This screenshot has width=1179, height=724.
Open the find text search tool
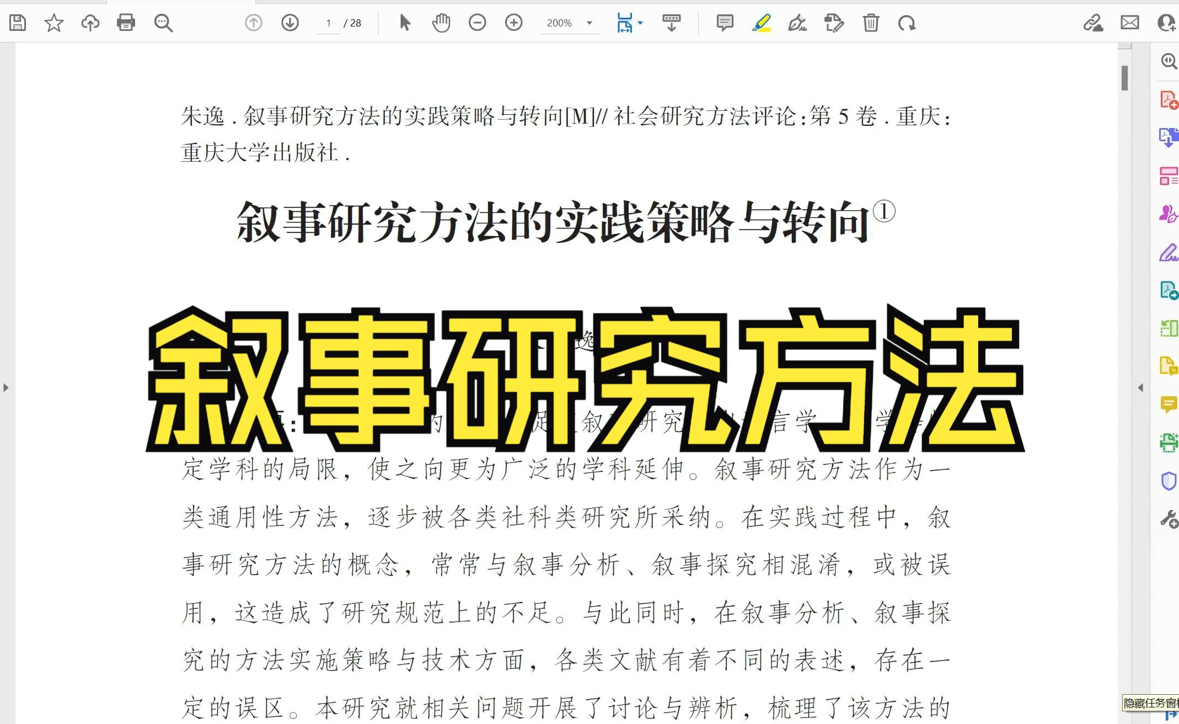coord(163,23)
